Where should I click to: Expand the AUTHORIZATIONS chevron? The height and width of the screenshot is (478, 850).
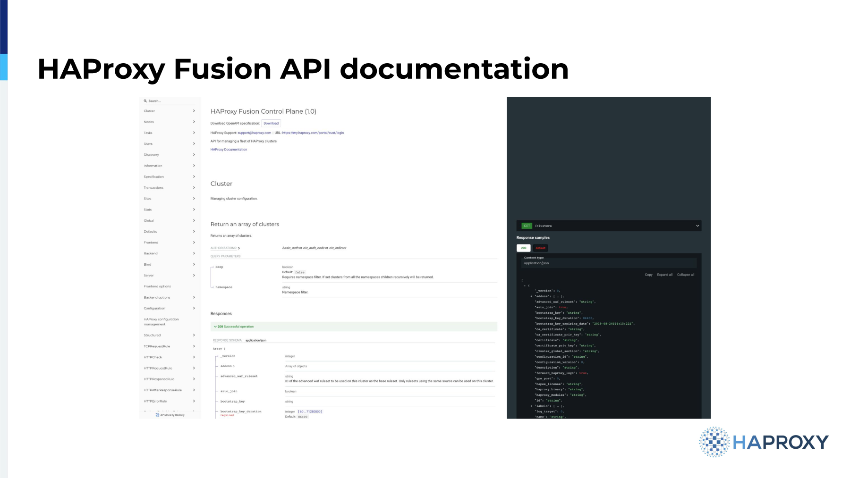click(x=239, y=248)
